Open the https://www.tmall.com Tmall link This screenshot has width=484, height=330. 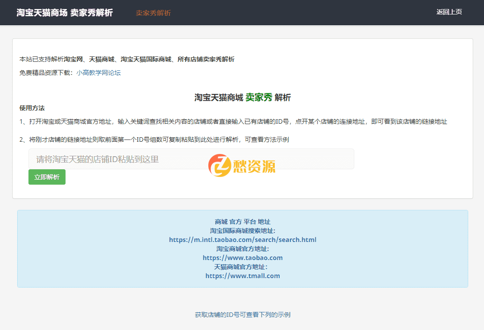coord(242,276)
